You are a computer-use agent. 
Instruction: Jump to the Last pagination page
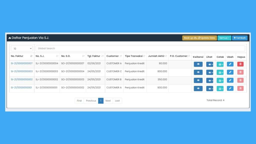pyautogui.click(x=117, y=101)
